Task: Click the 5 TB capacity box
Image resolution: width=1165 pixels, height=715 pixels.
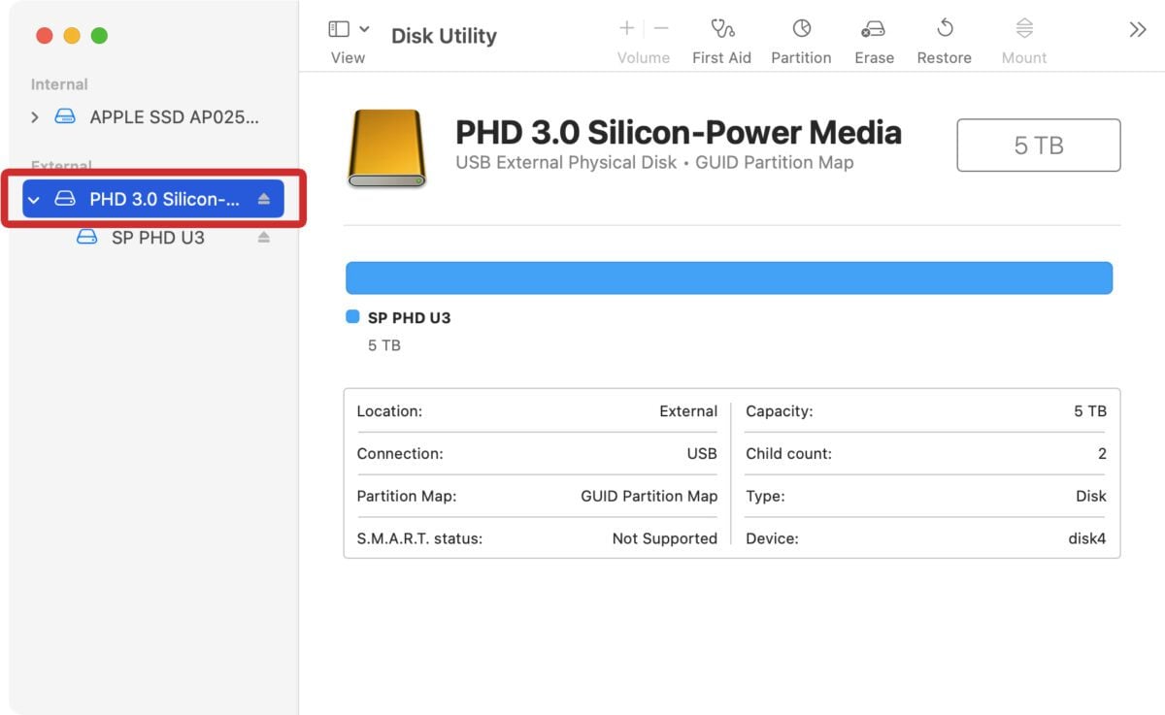Action: [x=1038, y=145]
